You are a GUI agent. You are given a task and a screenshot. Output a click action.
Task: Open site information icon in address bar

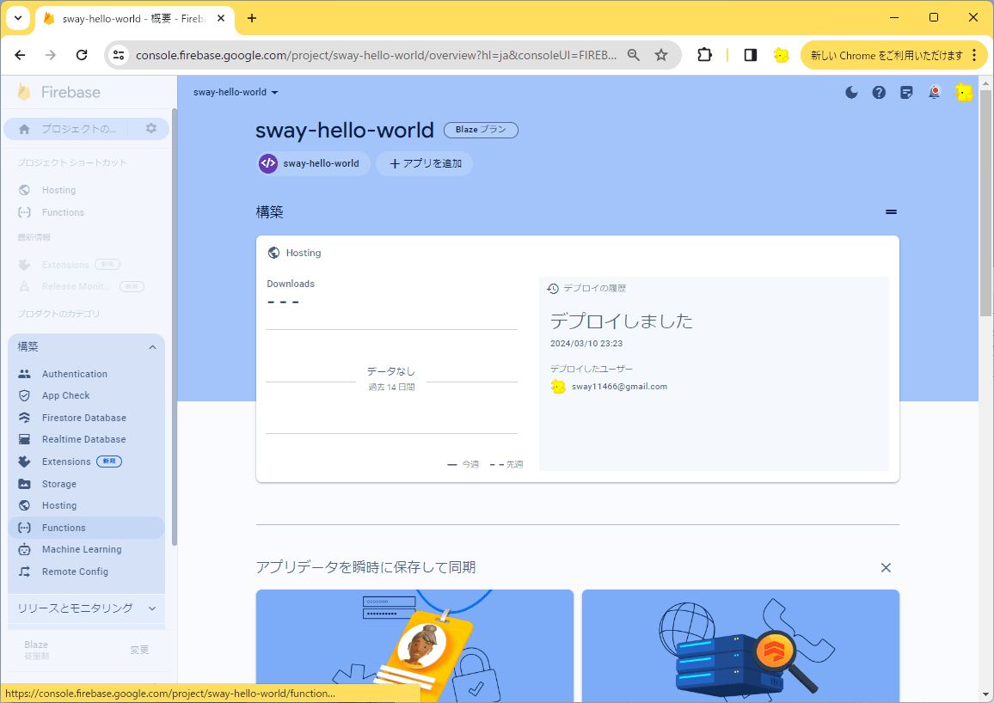119,55
